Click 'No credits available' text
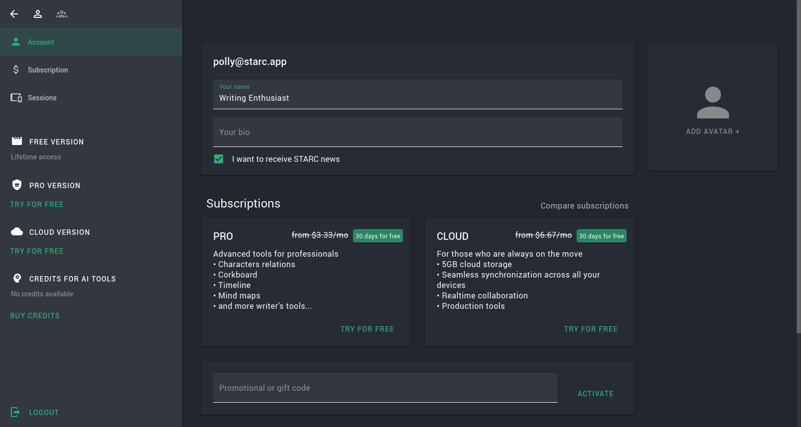 coord(42,294)
